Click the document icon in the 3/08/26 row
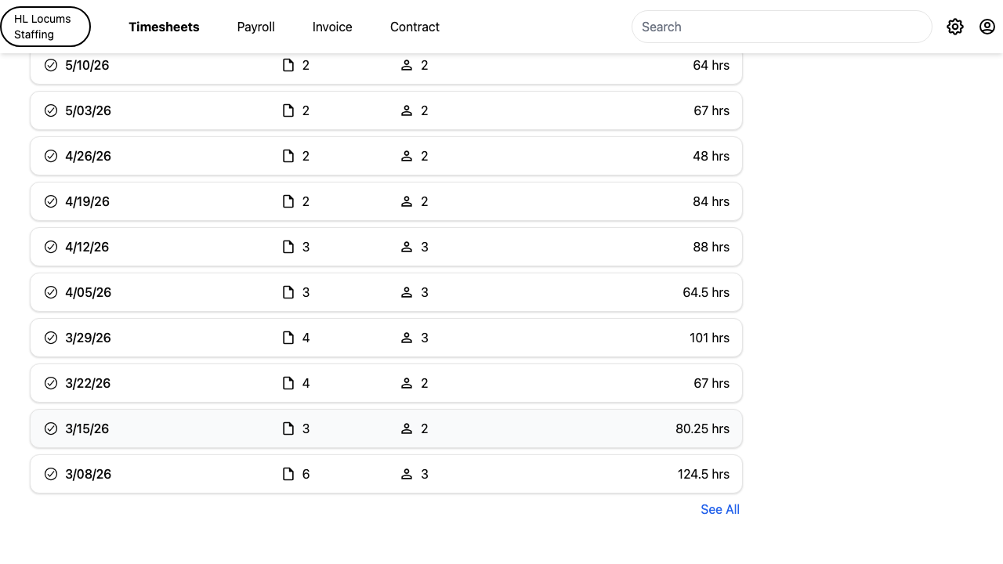This screenshot has height=564, width=1003. [288, 474]
